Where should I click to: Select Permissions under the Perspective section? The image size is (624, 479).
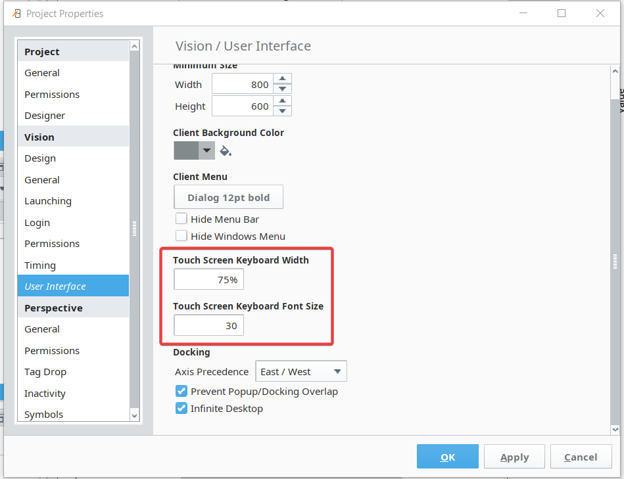pyautogui.click(x=73, y=350)
